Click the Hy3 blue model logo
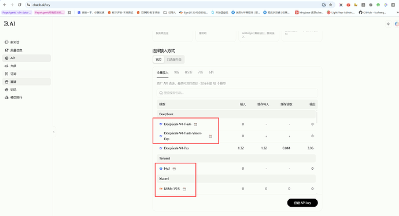The width and height of the screenshot is (399, 216). 161,169
